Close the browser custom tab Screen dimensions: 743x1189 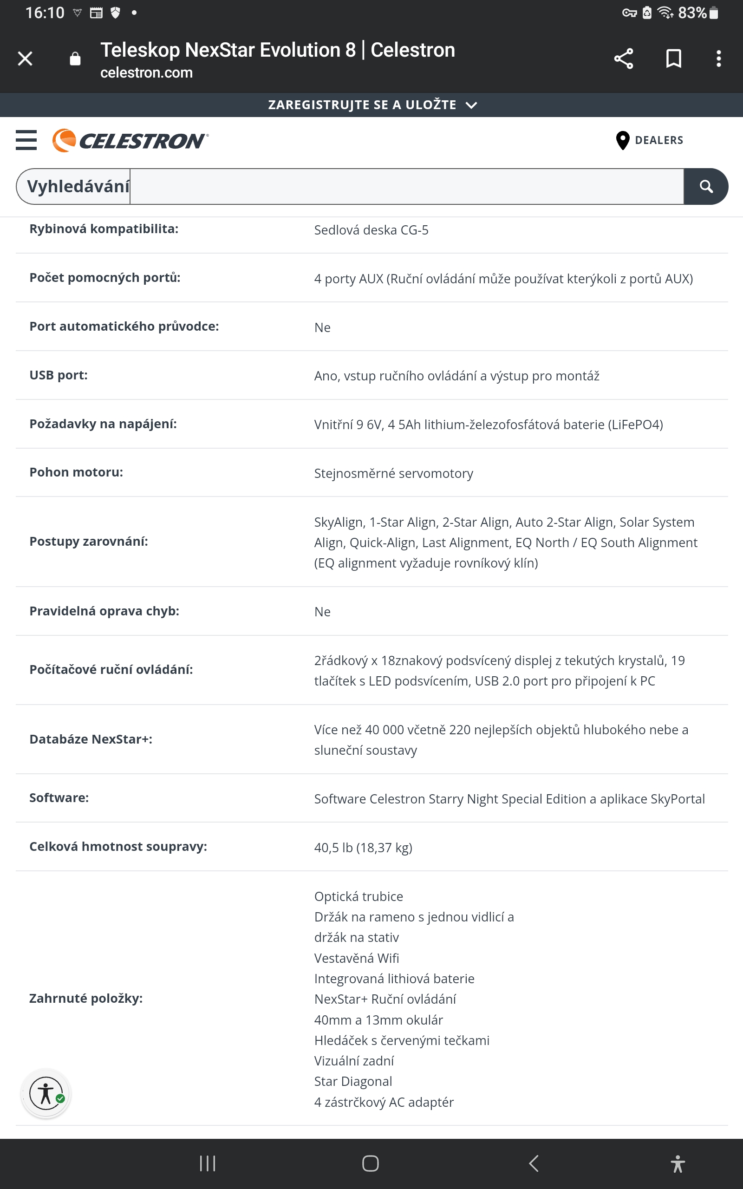point(25,59)
